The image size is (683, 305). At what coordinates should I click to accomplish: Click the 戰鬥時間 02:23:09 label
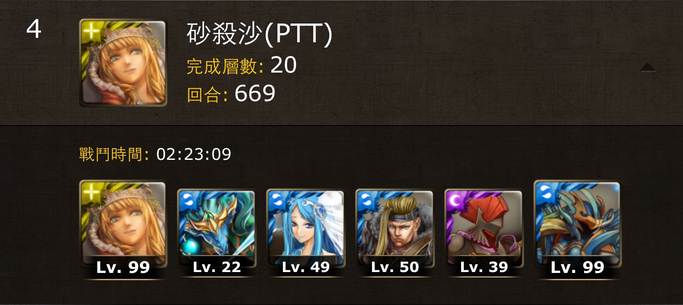pyautogui.click(x=155, y=155)
